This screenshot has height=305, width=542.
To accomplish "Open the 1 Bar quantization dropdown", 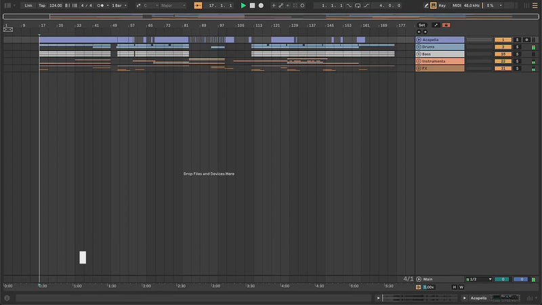I will click(119, 5).
